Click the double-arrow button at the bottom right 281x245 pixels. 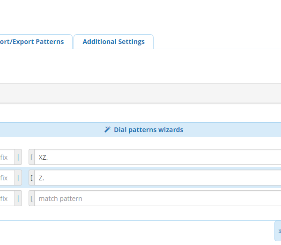point(278,231)
